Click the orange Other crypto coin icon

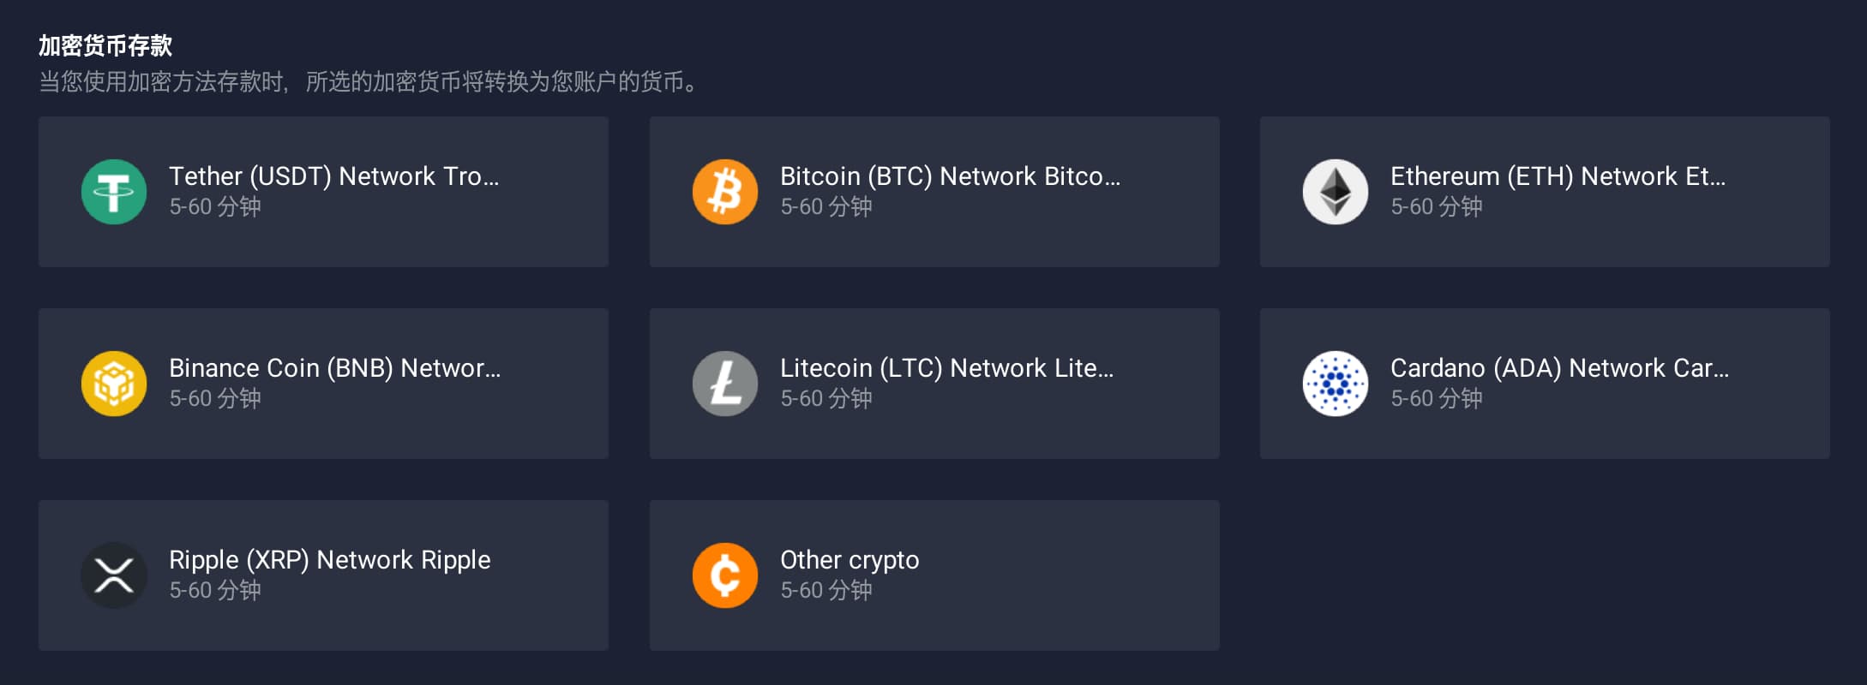[x=725, y=575]
